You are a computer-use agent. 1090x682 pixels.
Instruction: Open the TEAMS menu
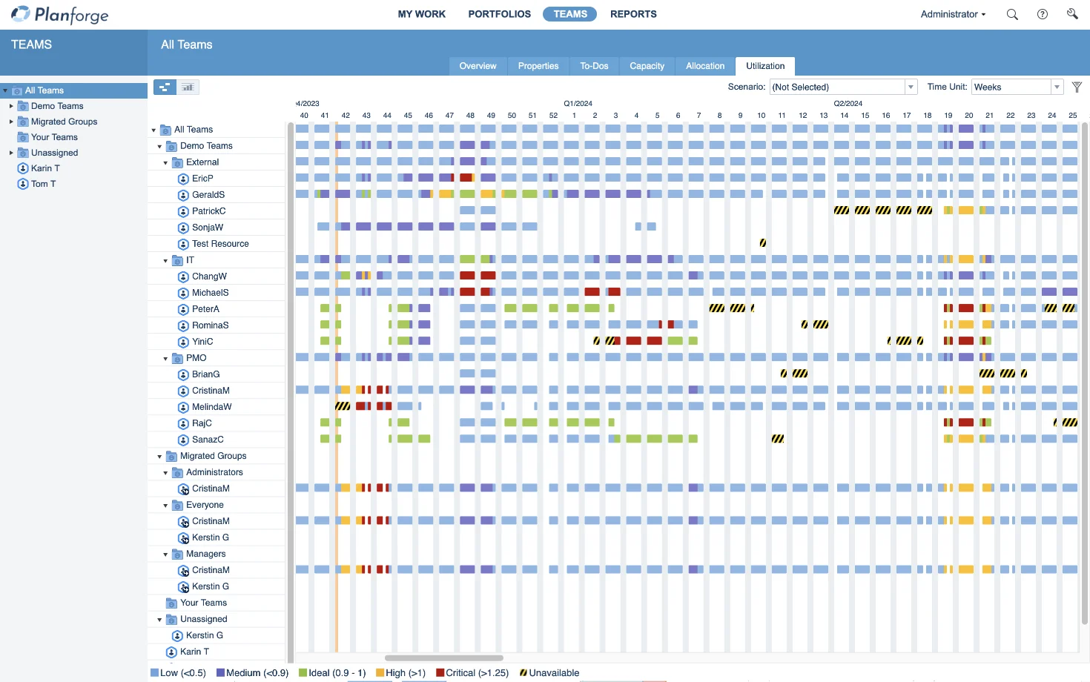pyautogui.click(x=570, y=14)
